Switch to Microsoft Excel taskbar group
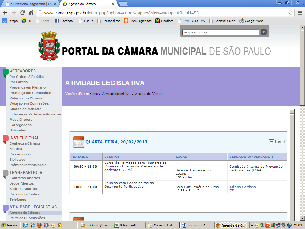This screenshot has width=305, height=229. pyautogui.click(x=130, y=225)
